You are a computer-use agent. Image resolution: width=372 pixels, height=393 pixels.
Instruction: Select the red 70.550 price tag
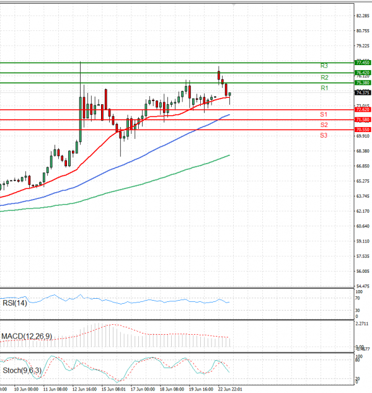tap(363, 130)
